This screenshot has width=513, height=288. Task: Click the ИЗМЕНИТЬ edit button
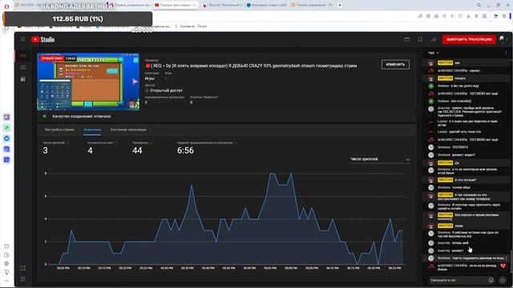tap(395, 65)
